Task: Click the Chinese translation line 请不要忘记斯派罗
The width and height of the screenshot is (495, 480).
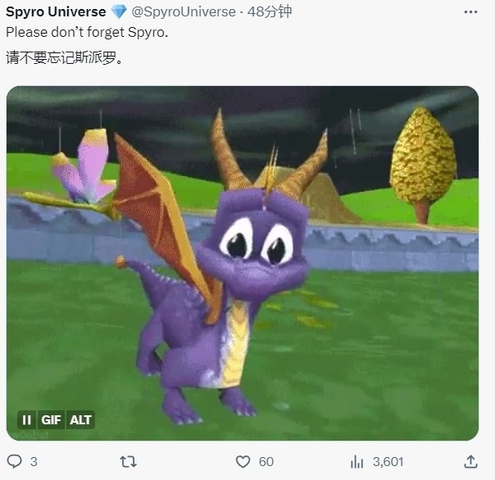Action: tap(65, 60)
